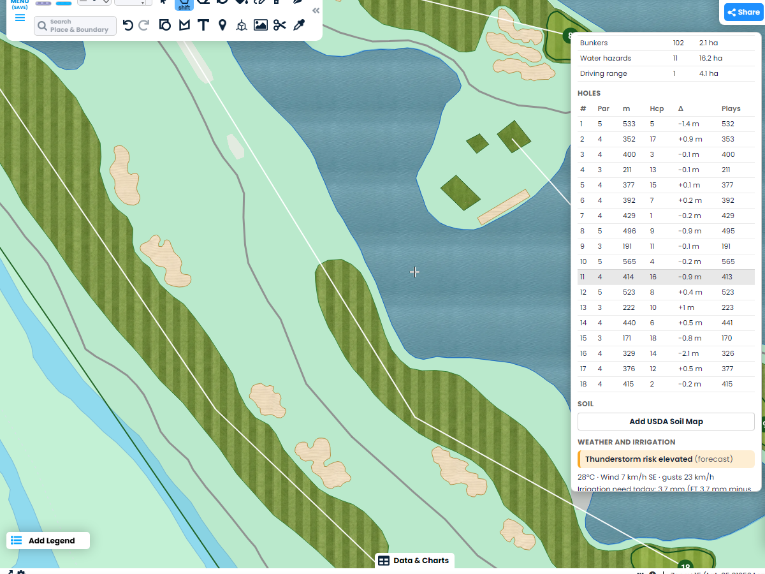
Task: Click the HOLES section heading
Action: (x=589, y=93)
